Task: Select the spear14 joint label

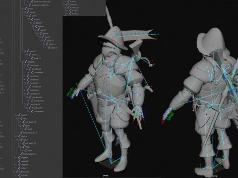Action: 35,55
